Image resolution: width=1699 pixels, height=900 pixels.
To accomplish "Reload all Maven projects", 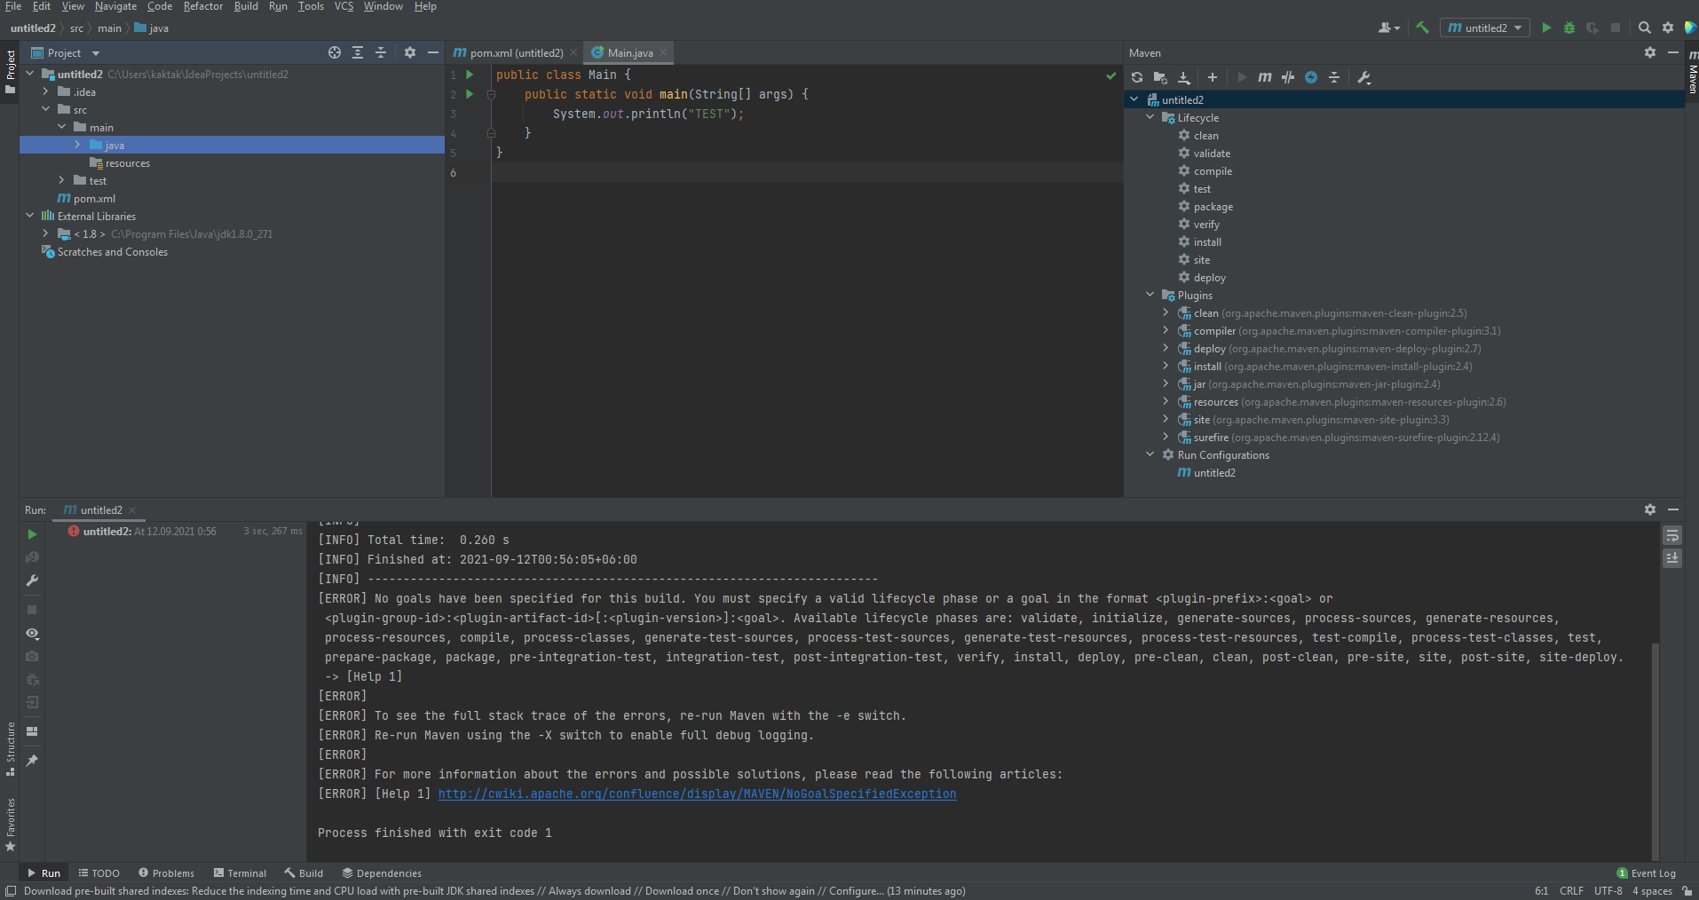I will (1137, 77).
